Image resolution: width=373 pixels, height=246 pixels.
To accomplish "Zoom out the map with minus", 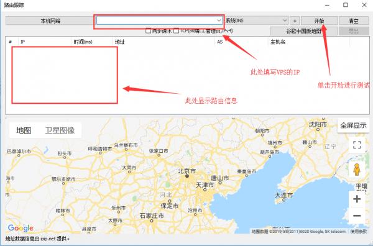I will tap(357, 216).
